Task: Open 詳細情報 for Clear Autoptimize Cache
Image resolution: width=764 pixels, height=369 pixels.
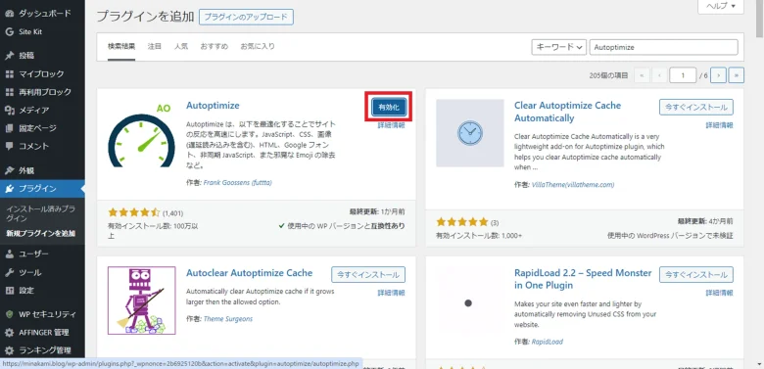Action: click(719, 125)
